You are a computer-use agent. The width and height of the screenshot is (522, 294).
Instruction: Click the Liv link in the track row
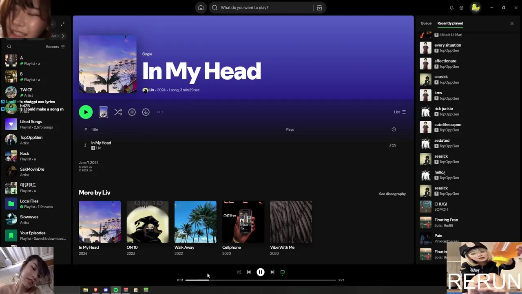pyautogui.click(x=98, y=148)
